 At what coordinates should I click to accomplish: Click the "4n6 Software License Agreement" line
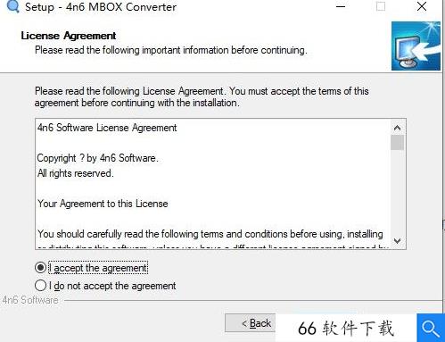click(107, 128)
